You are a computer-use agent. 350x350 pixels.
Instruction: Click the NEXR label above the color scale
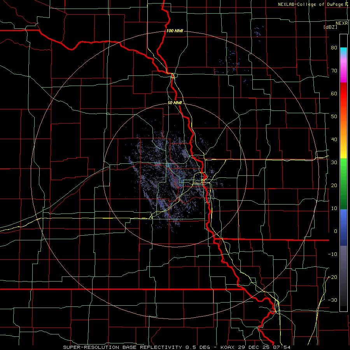click(341, 23)
